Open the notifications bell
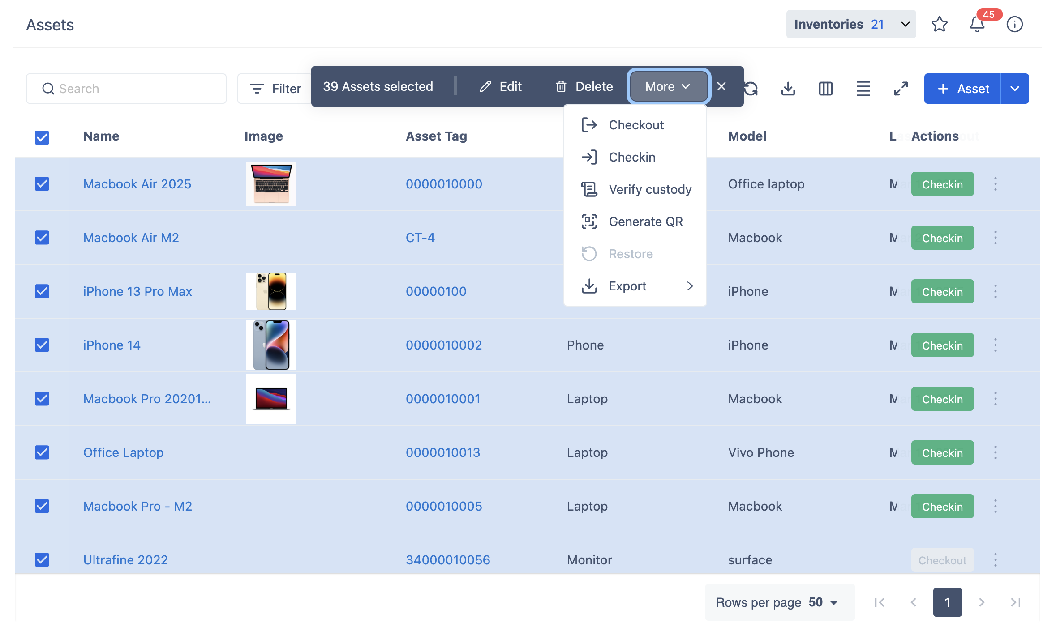 [977, 24]
